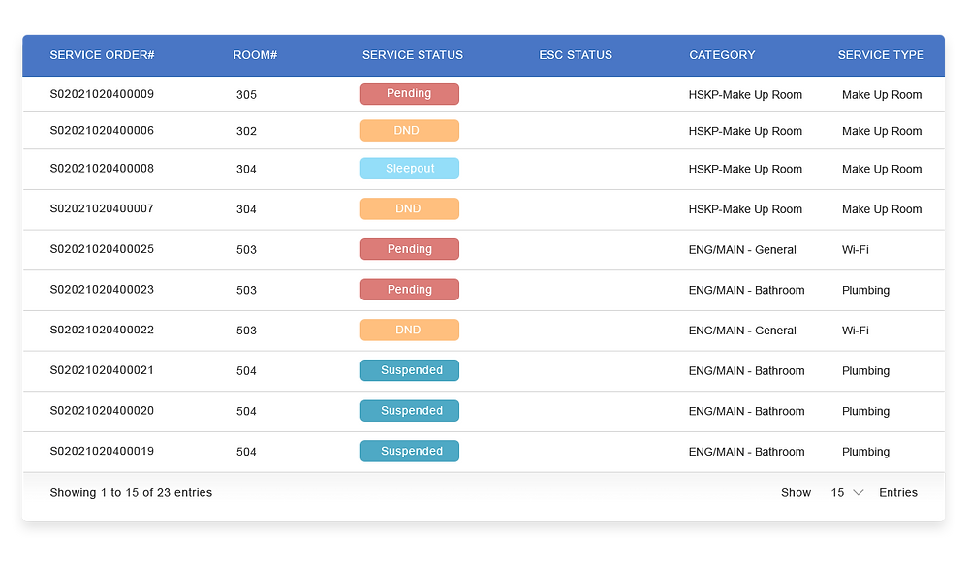The image size is (969, 567).
Task: Click the CATEGORY column header
Action: (722, 55)
